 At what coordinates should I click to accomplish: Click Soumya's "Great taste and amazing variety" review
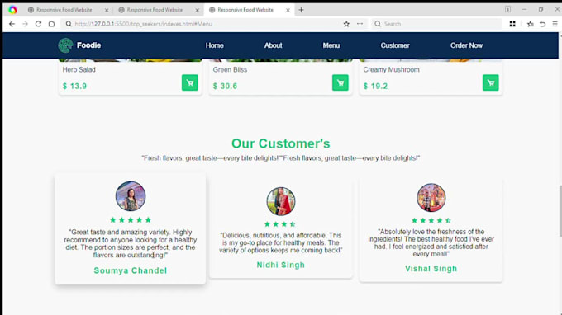click(x=131, y=243)
